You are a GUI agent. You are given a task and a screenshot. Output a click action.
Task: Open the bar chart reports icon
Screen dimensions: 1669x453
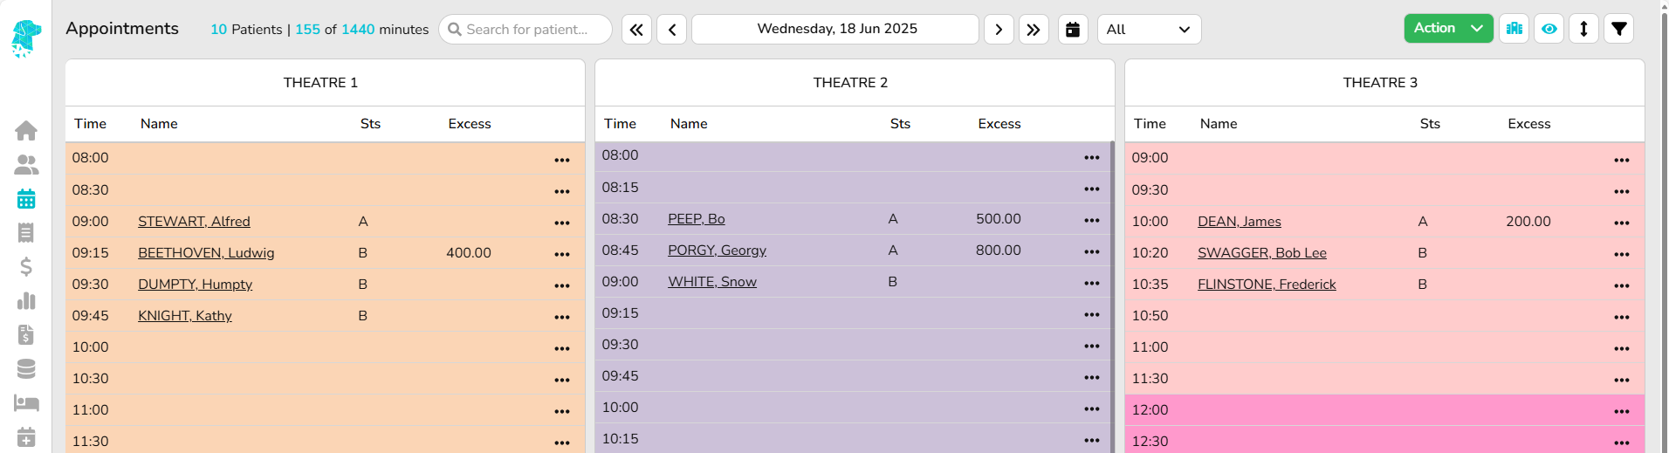coord(26,301)
